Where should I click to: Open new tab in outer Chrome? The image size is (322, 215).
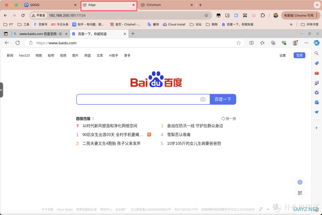coord(200,5)
